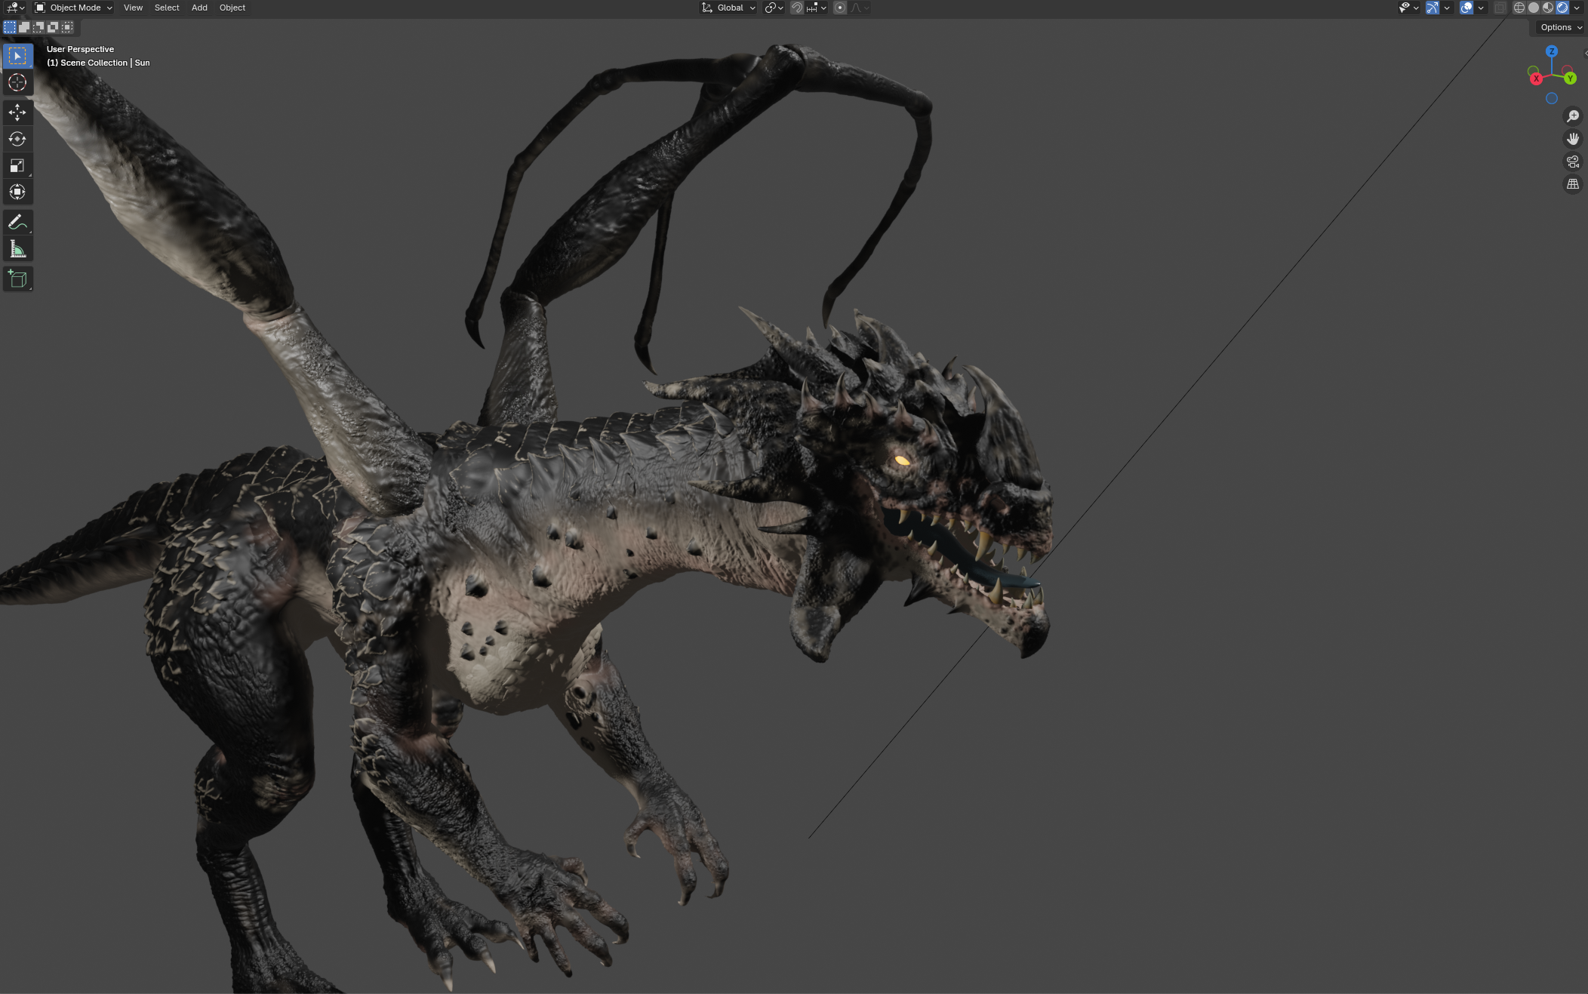This screenshot has width=1588, height=994.
Task: Toggle Proportional Editing
Action: pyautogui.click(x=839, y=8)
